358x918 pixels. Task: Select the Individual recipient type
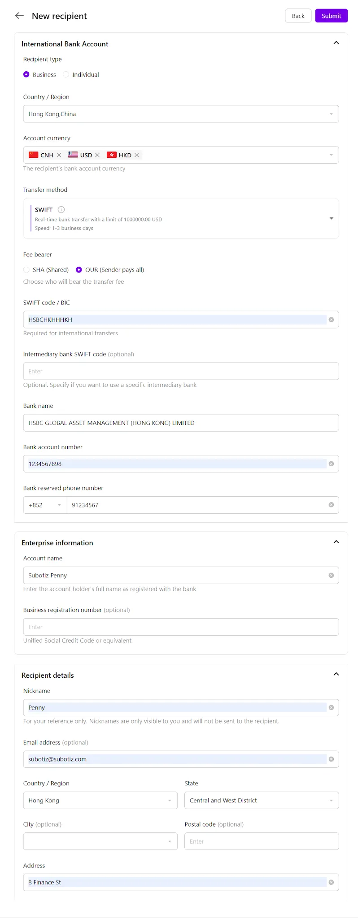tap(81, 74)
